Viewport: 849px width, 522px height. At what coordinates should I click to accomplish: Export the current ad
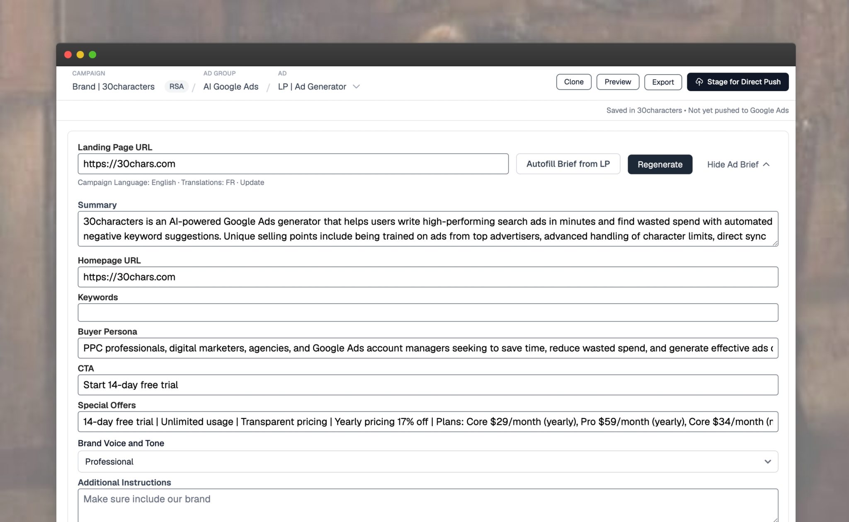(662, 82)
